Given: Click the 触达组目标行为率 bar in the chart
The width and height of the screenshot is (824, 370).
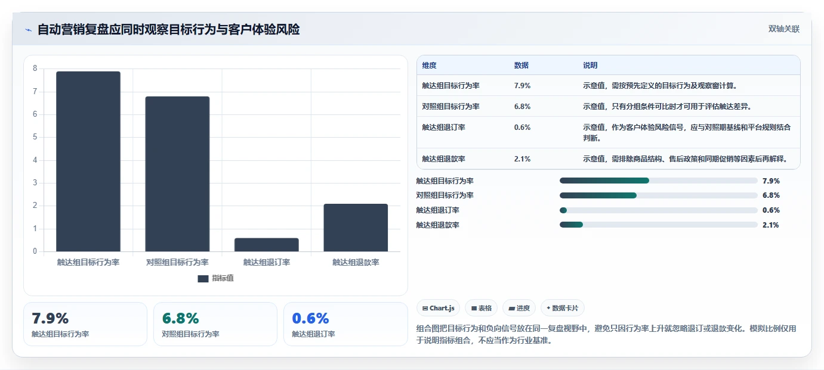Looking at the screenshot, I should click(x=88, y=161).
